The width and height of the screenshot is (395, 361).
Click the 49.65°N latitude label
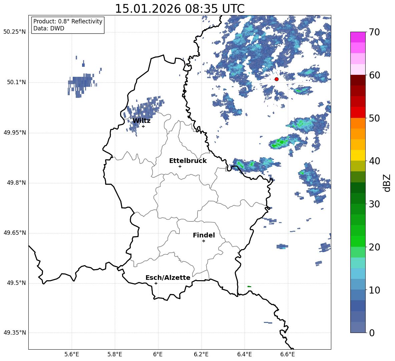(14, 233)
